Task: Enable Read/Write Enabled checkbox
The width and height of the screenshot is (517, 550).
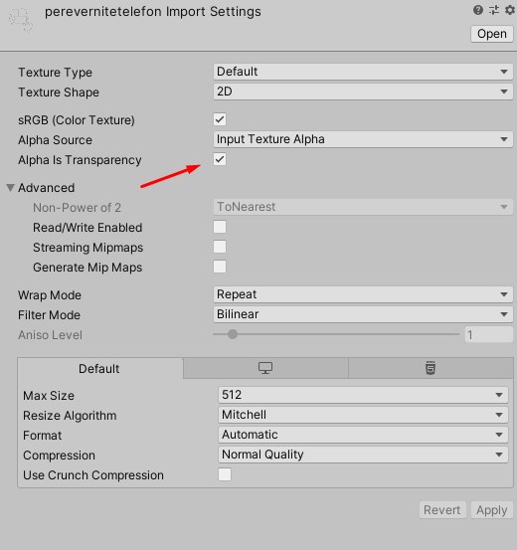Action: (220, 227)
